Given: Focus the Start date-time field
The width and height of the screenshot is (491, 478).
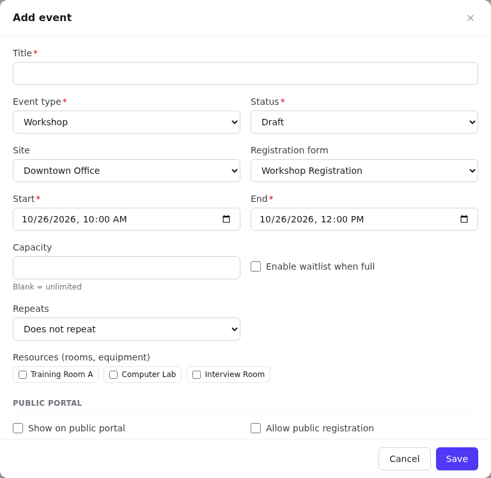Looking at the screenshot, I should 127,219.
